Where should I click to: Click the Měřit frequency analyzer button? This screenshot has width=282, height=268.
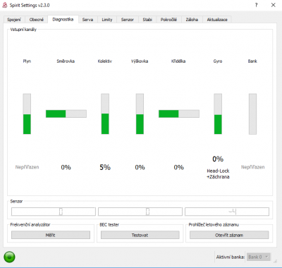tap(51, 235)
